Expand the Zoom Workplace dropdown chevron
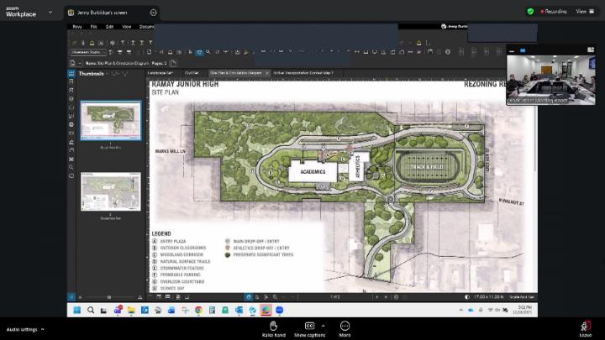This screenshot has height=340, width=605. pos(50,13)
